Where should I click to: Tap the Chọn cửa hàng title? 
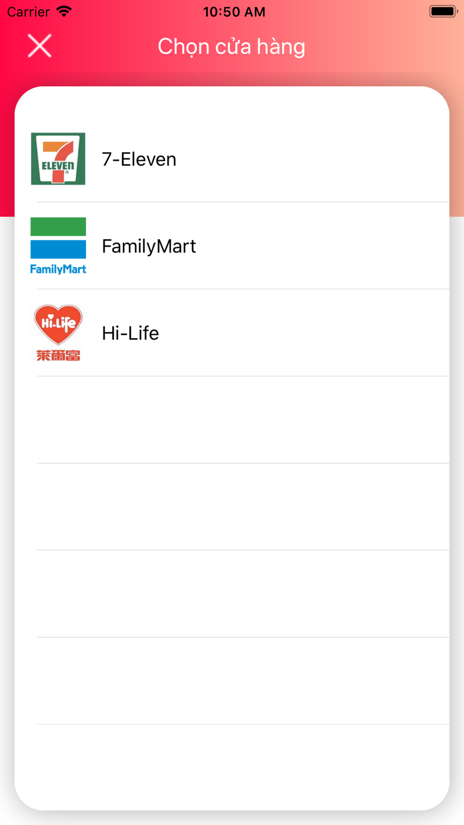point(232,46)
